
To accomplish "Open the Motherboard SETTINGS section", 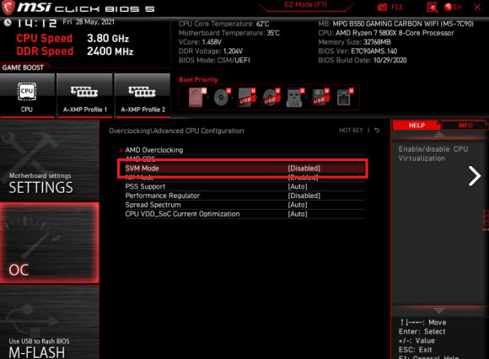I will (50, 161).
